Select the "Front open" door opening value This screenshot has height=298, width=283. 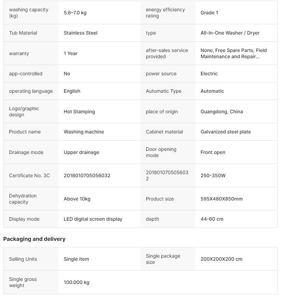click(213, 152)
